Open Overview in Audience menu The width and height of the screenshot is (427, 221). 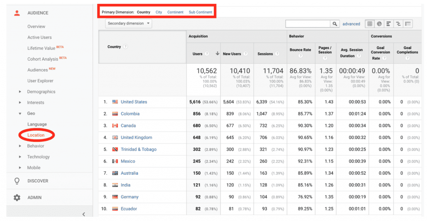coord(36,26)
